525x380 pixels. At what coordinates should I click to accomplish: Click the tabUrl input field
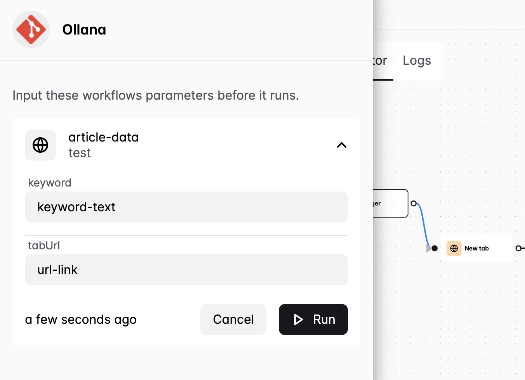coord(186,270)
